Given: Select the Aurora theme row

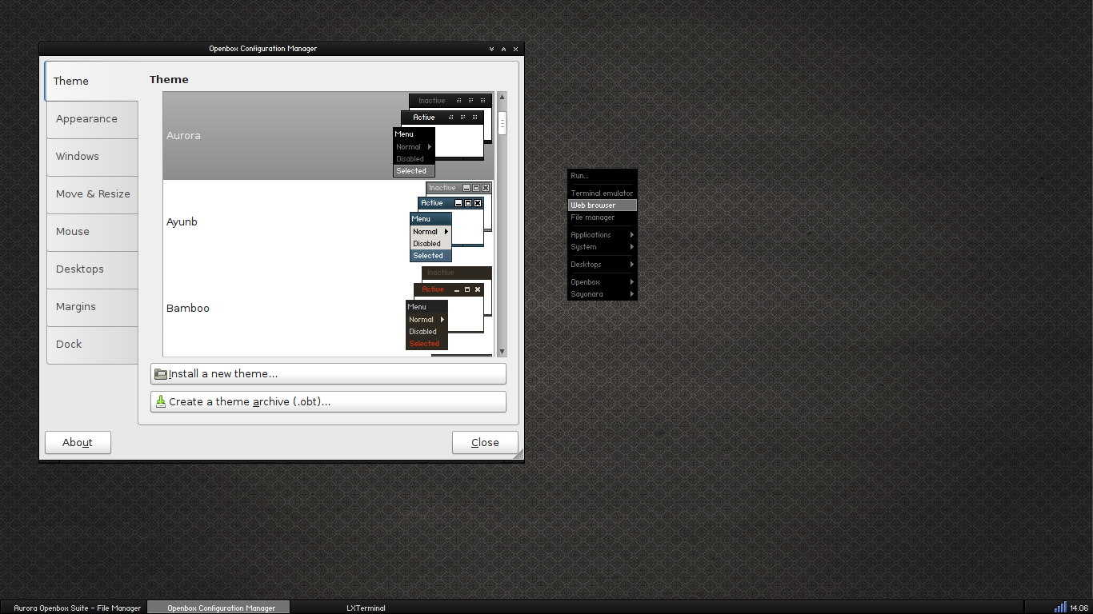Looking at the screenshot, I should point(328,135).
